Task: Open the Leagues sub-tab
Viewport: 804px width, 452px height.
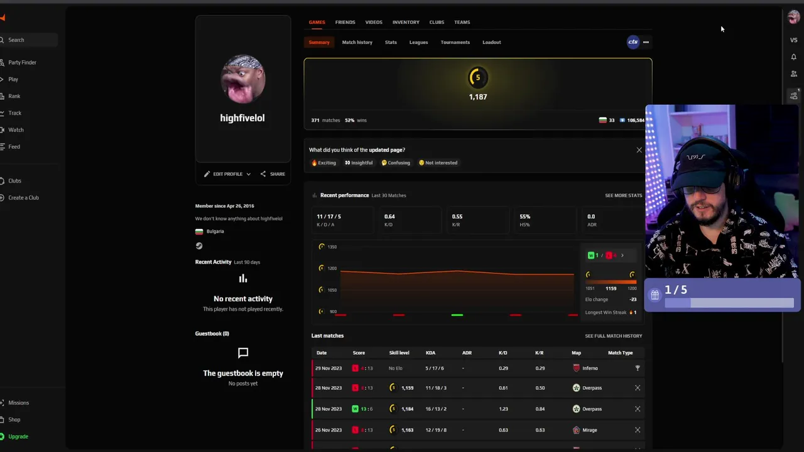Action: click(418, 43)
